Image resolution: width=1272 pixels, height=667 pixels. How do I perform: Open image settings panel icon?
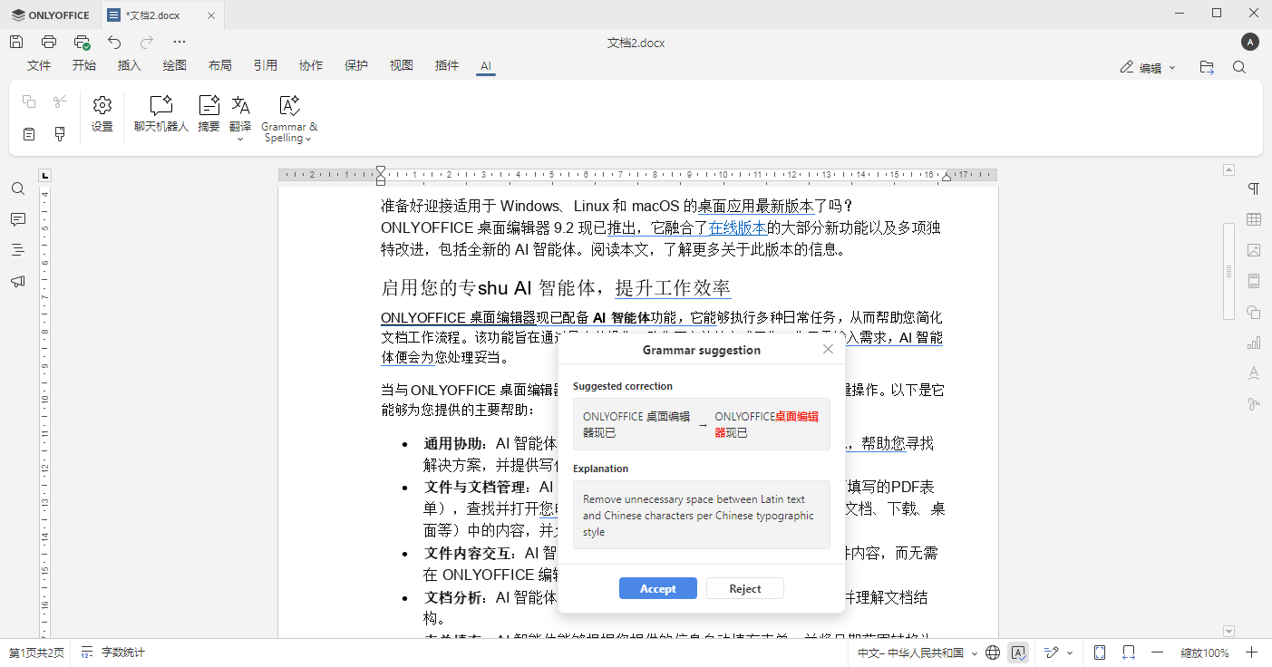point(1253,250)
